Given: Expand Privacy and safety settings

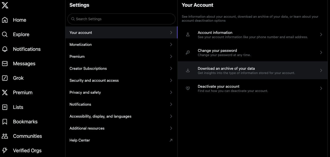Looking at the screenshot, I should (x=121, y=92).
